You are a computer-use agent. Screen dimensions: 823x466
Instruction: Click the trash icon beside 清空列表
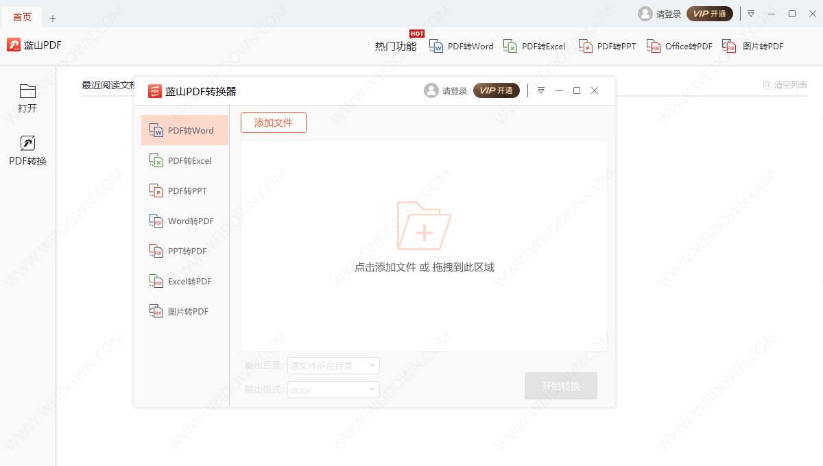click(x=767, y=85)
